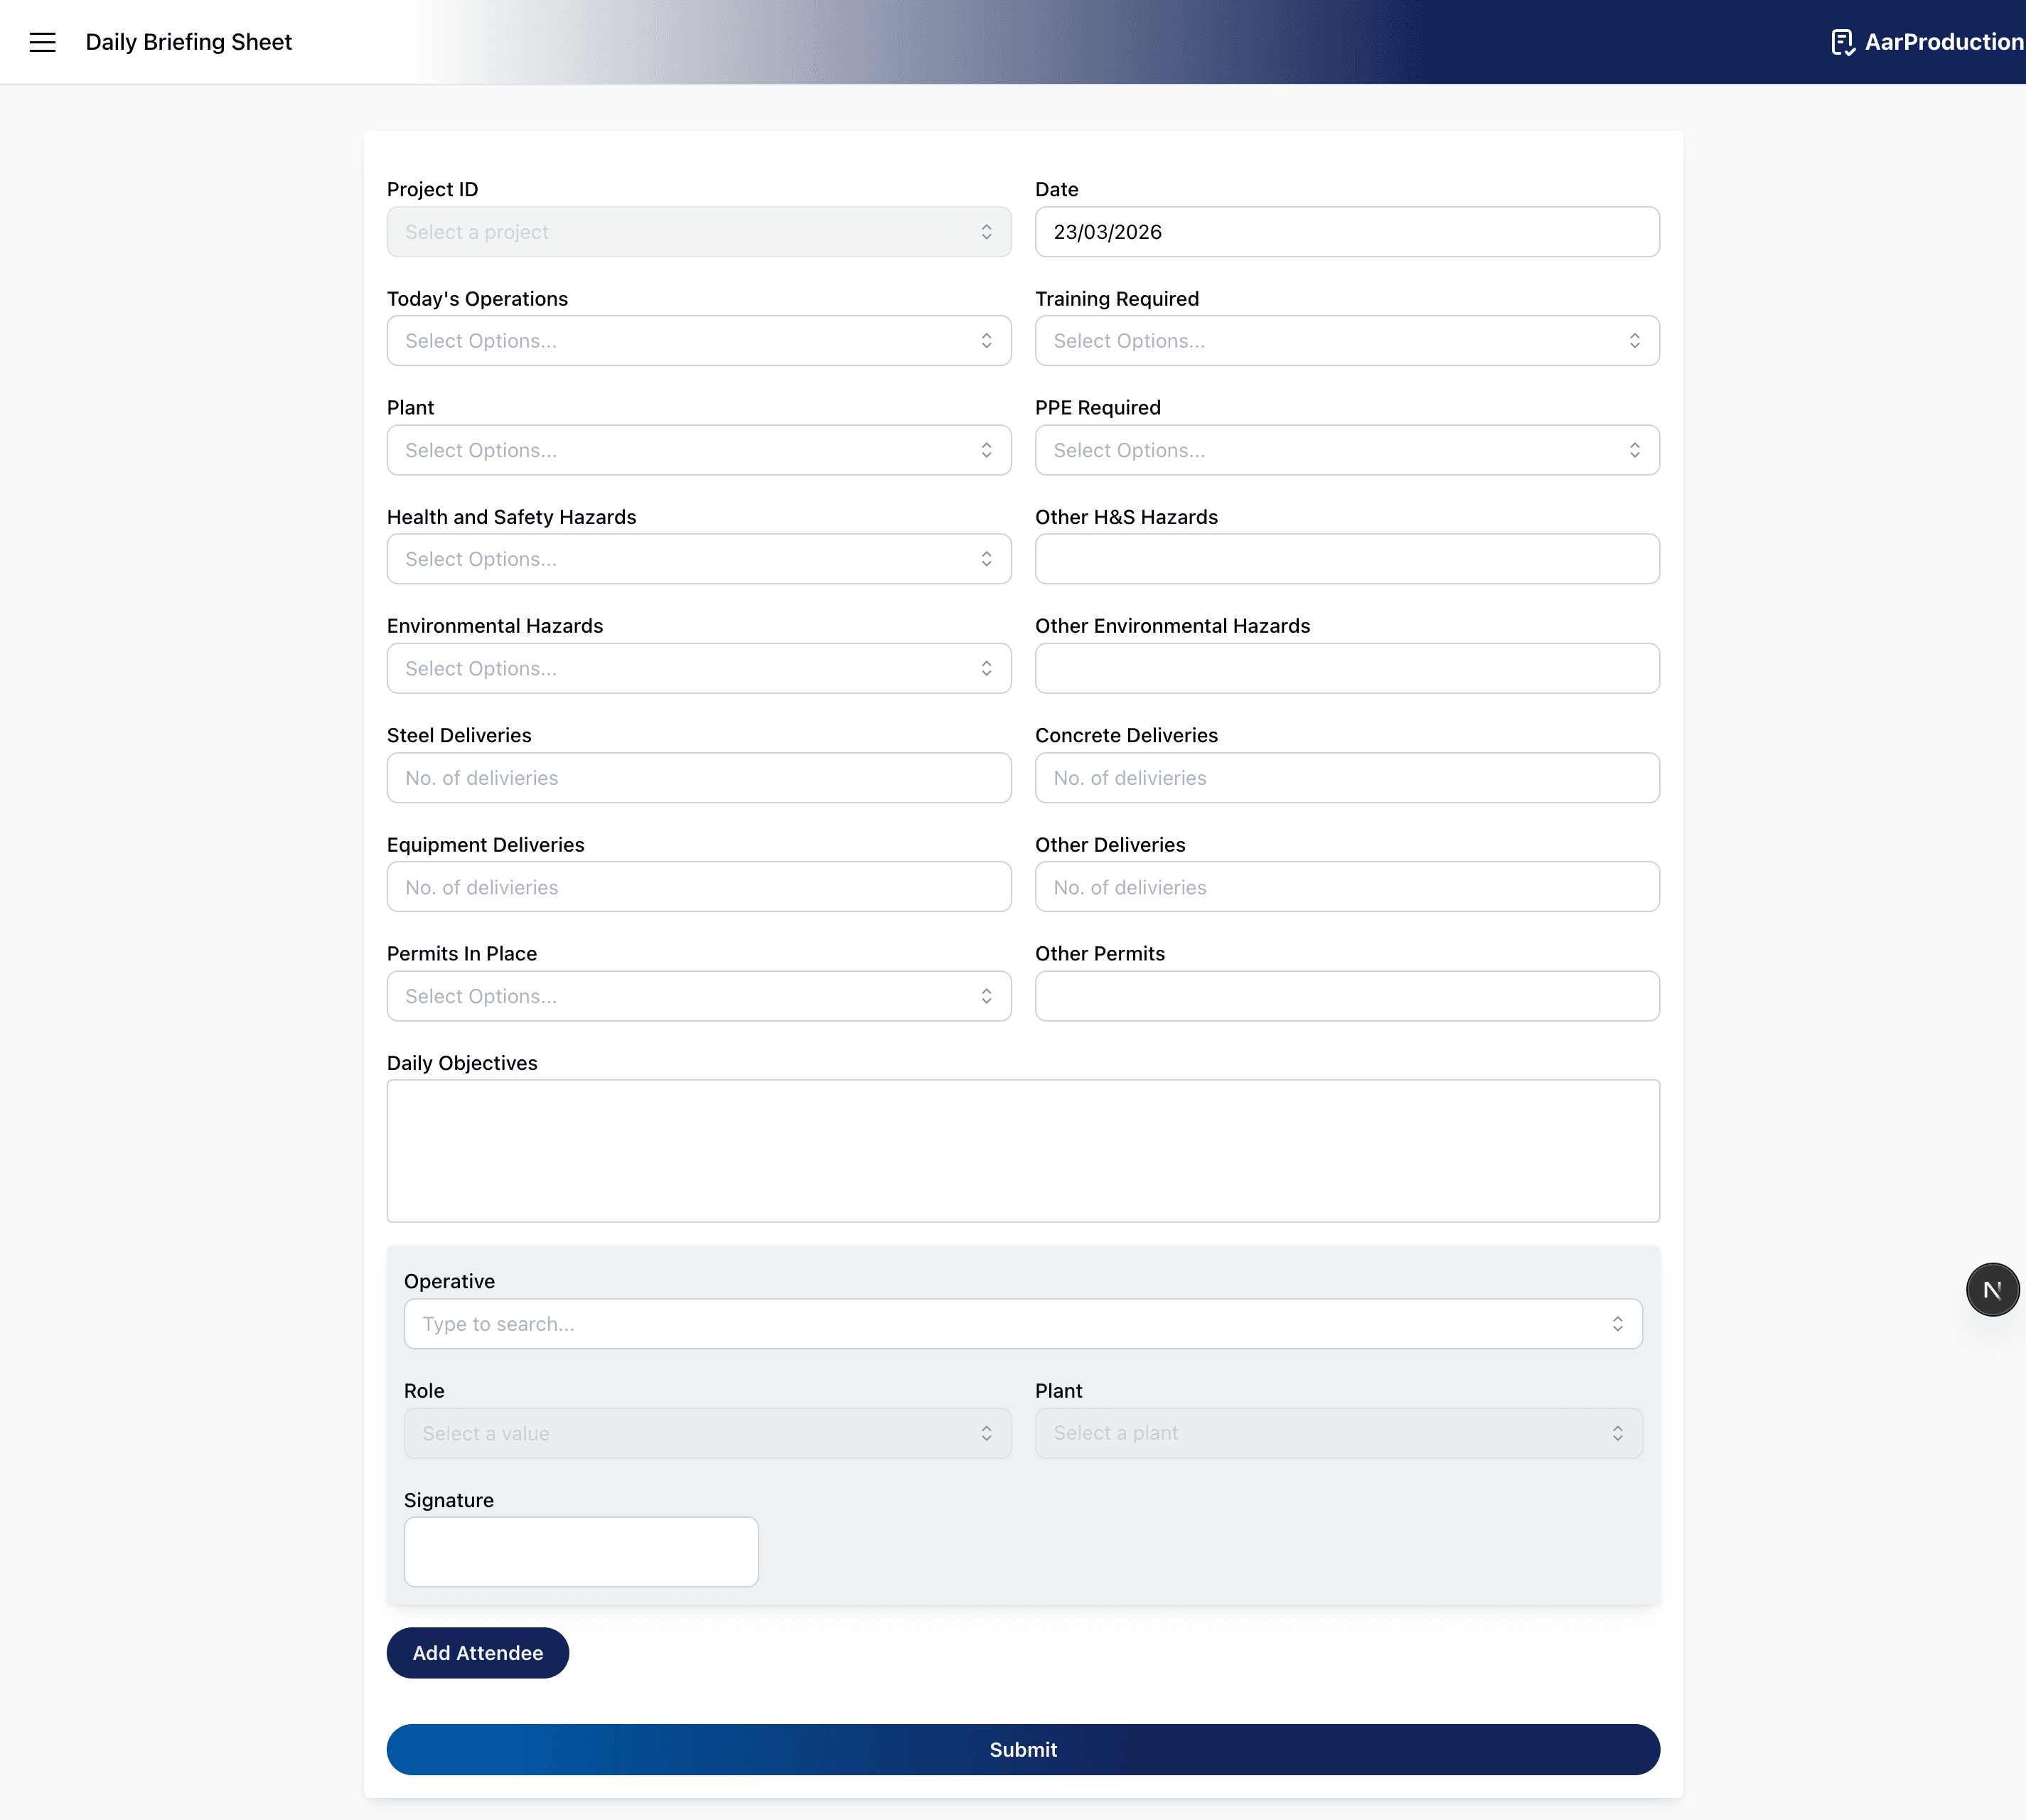This screenshot has width=2026, height=1820.
Task: Focus the Steel Deliveries input
Action: click(x=698, y=778)
